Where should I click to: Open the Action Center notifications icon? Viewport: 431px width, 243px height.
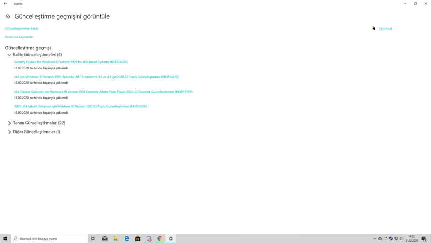(x=424, y=239)
